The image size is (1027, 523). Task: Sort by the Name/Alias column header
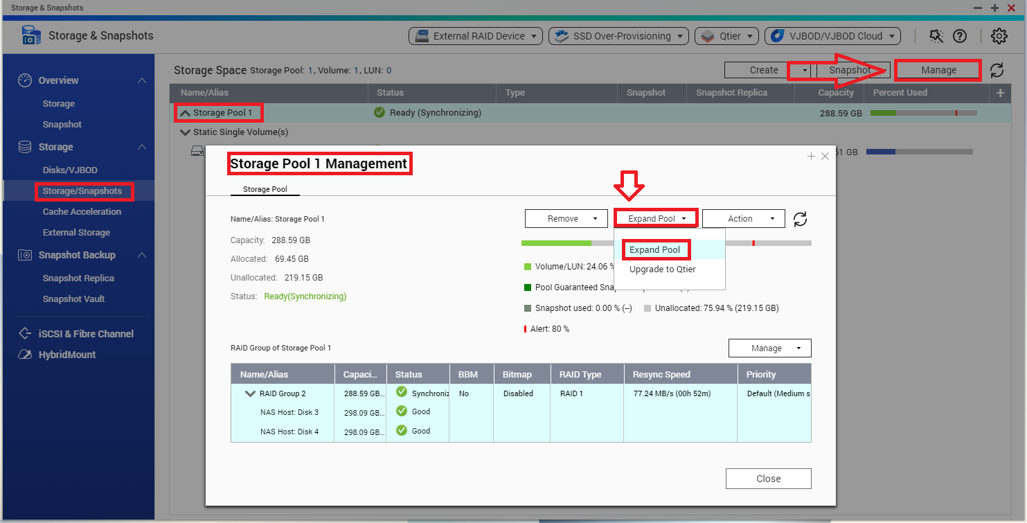point(269,93)
